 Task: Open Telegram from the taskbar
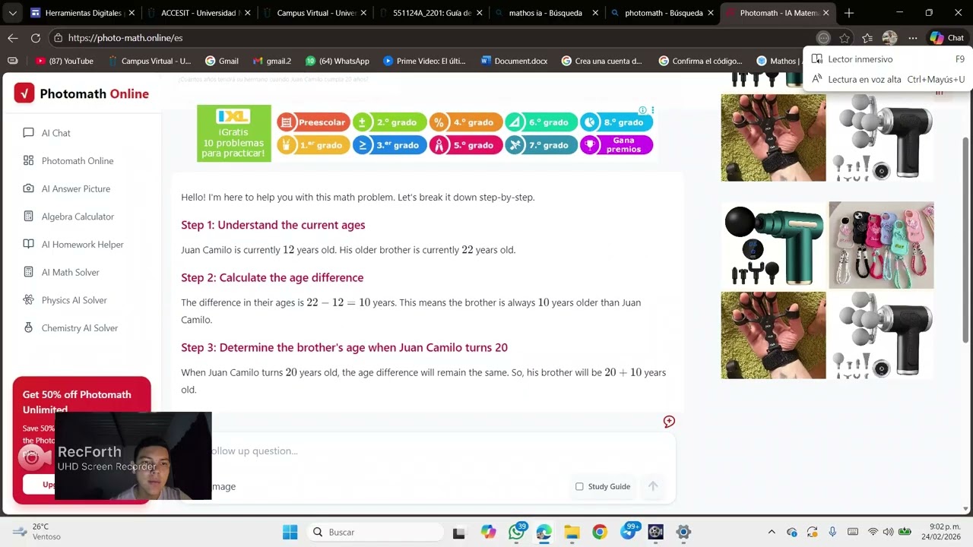click(629, 532)
